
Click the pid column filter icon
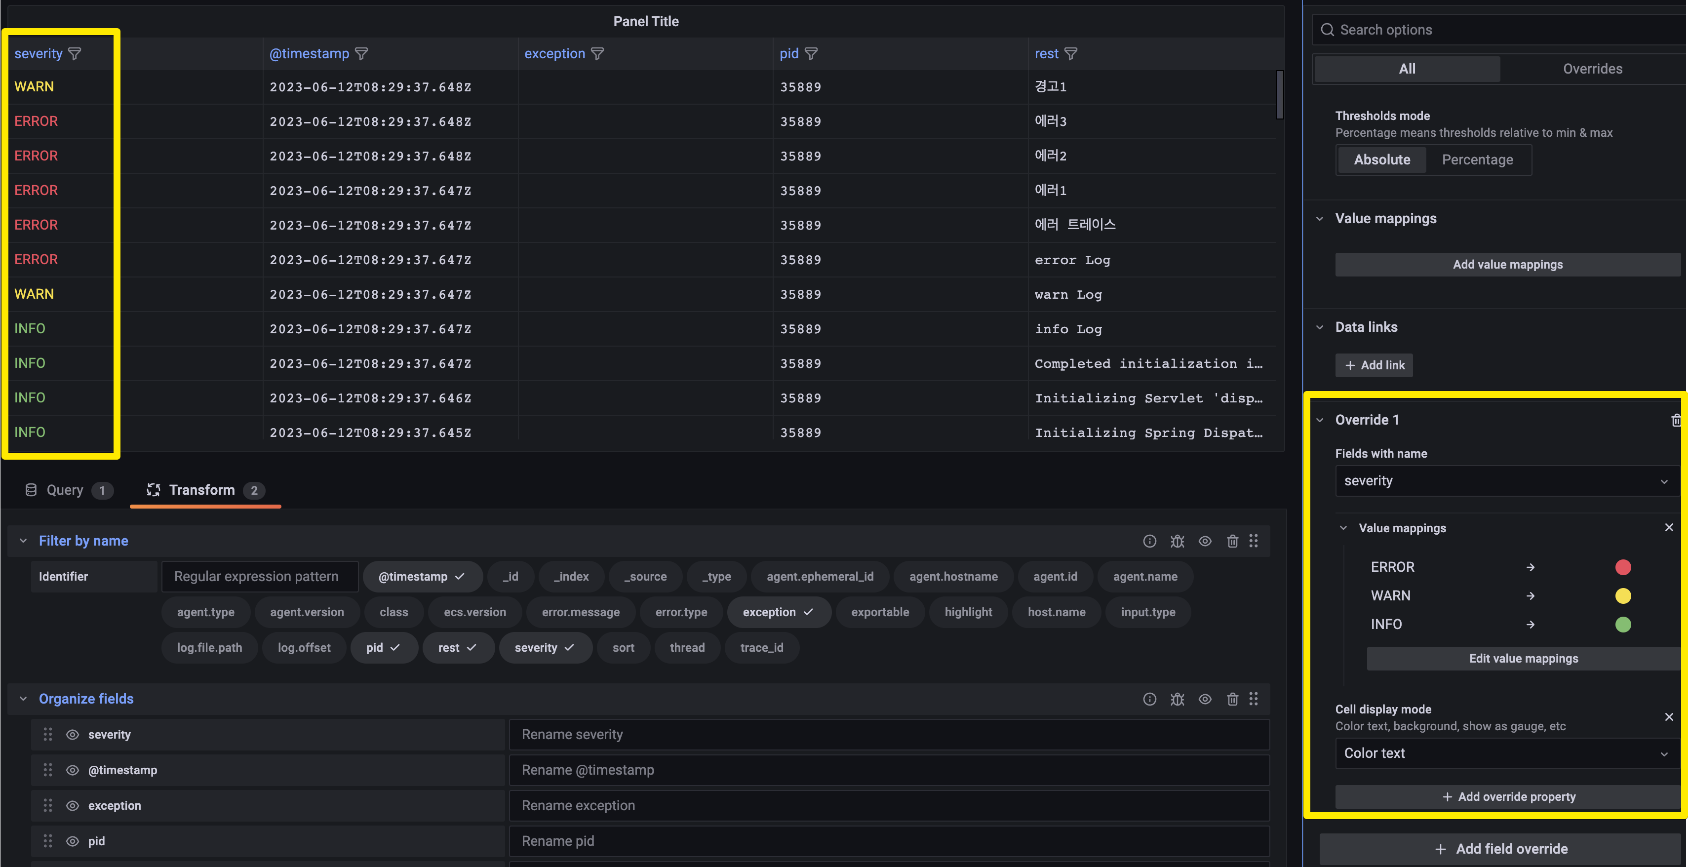point(811,54)
